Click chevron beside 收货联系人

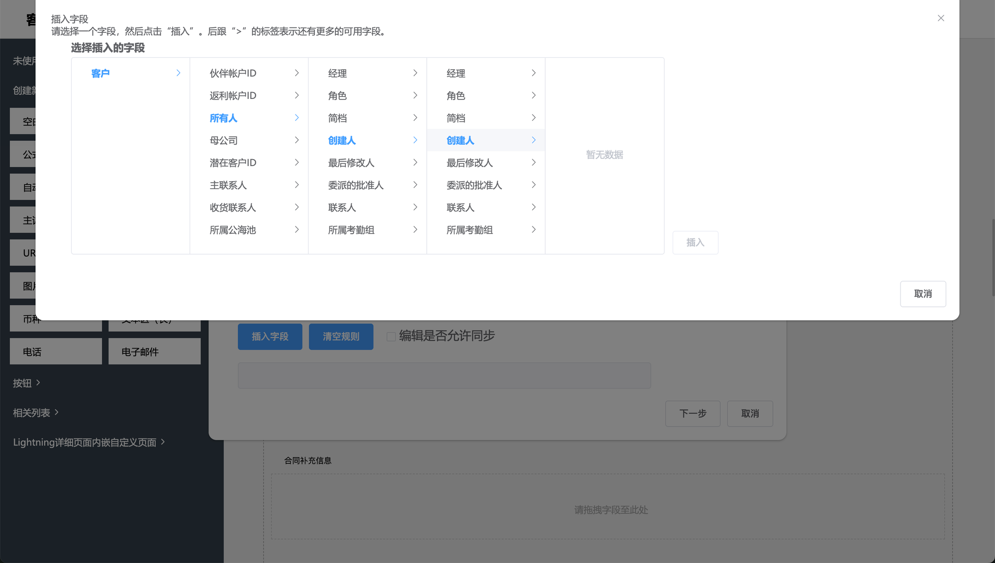coord(297,207)
